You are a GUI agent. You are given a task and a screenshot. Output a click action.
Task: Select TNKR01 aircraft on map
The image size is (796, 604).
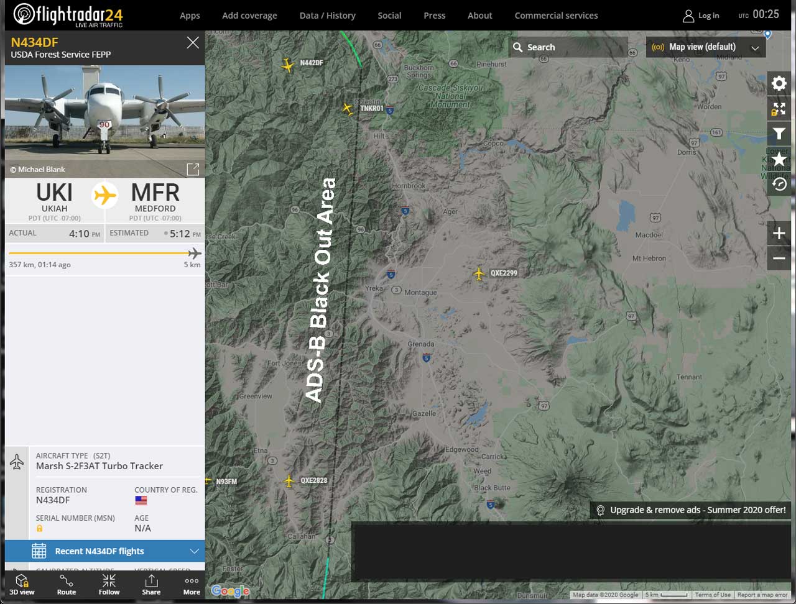coord(348,109)
